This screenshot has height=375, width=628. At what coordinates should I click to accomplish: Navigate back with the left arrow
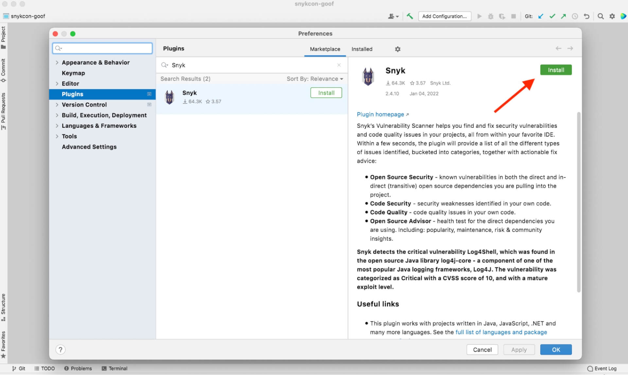(558, 48)
